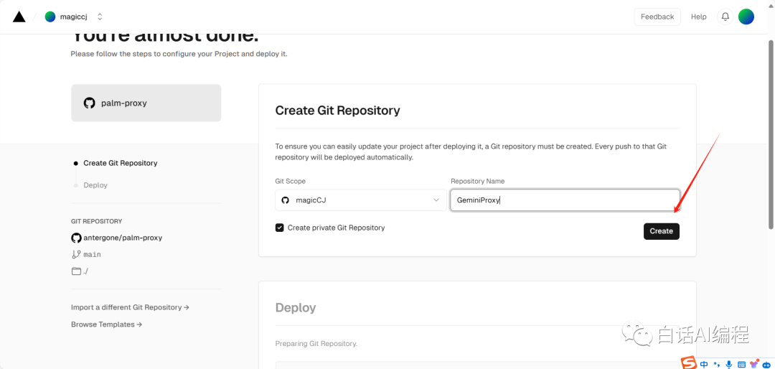Viewport: 775px width, 369px height.
Task: Click the Create button
Action: [x=662, y=231]
